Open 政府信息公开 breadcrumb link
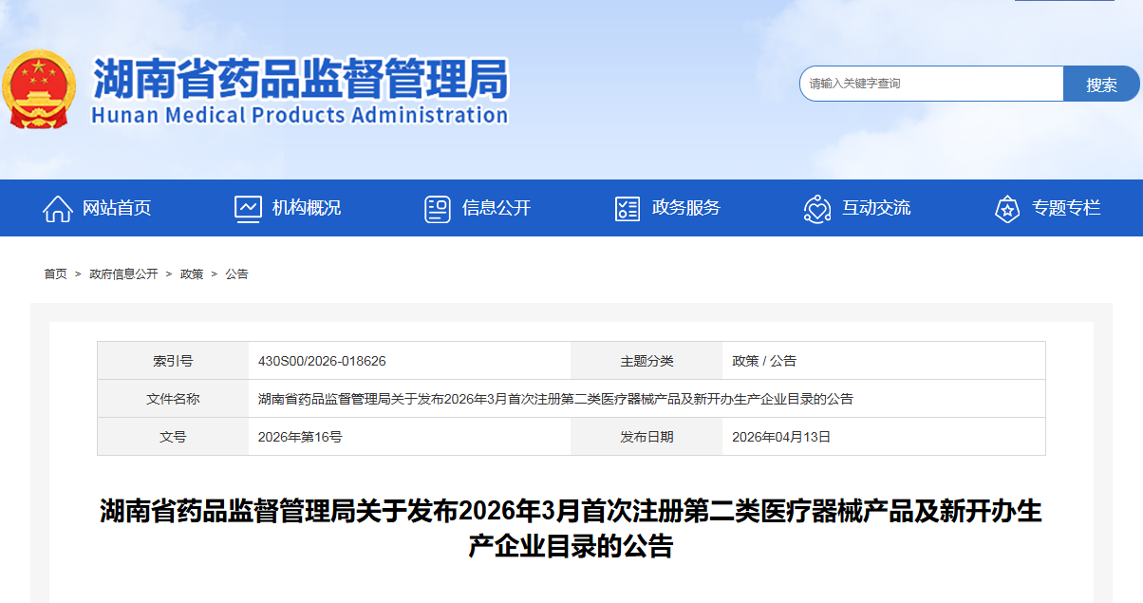The width and height of the screenshot is (1143, 603). 123,273
